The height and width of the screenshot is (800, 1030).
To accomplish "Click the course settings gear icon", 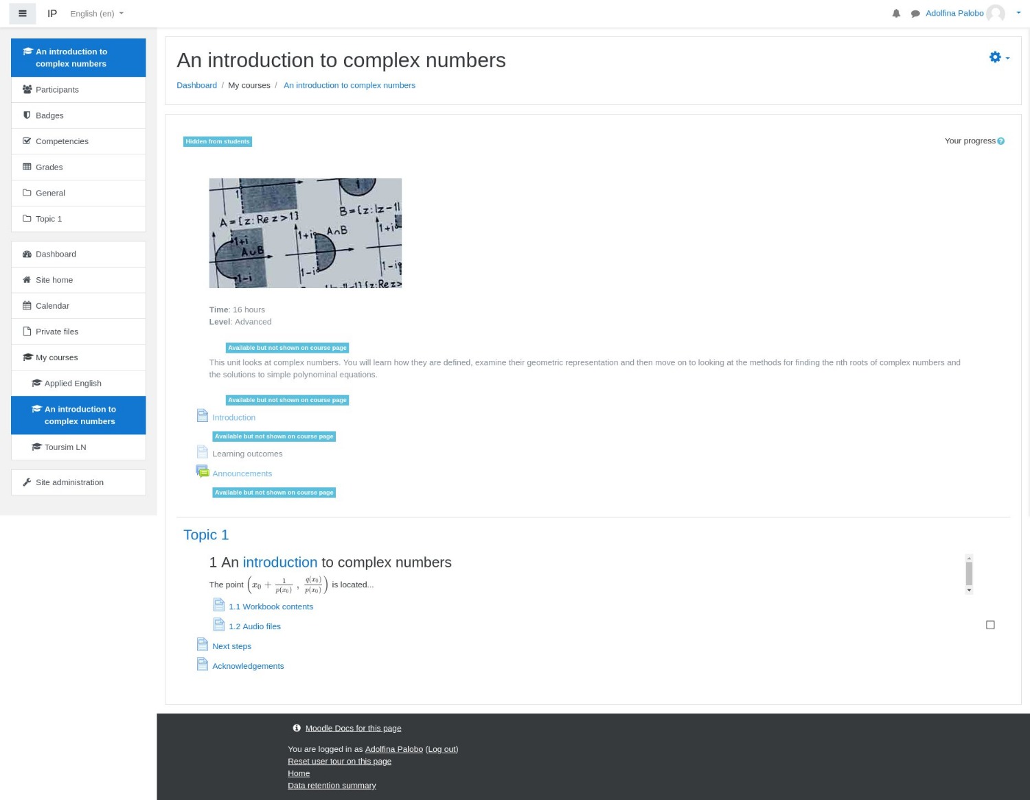I will point(996,58).
